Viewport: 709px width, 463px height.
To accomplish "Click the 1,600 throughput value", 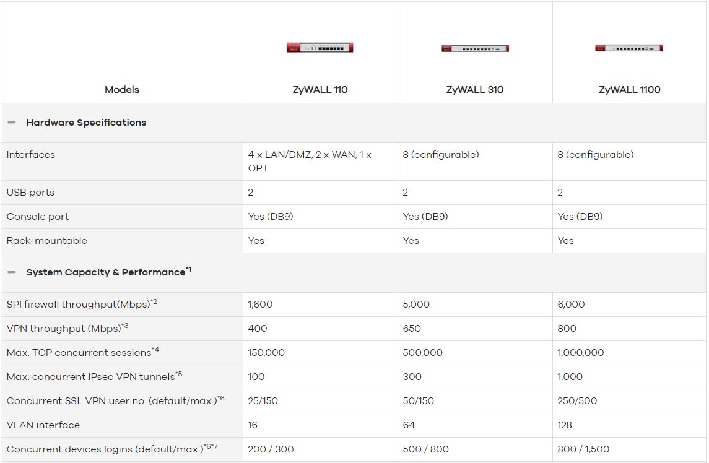I will pyautogui.click(x=260, y=305).
